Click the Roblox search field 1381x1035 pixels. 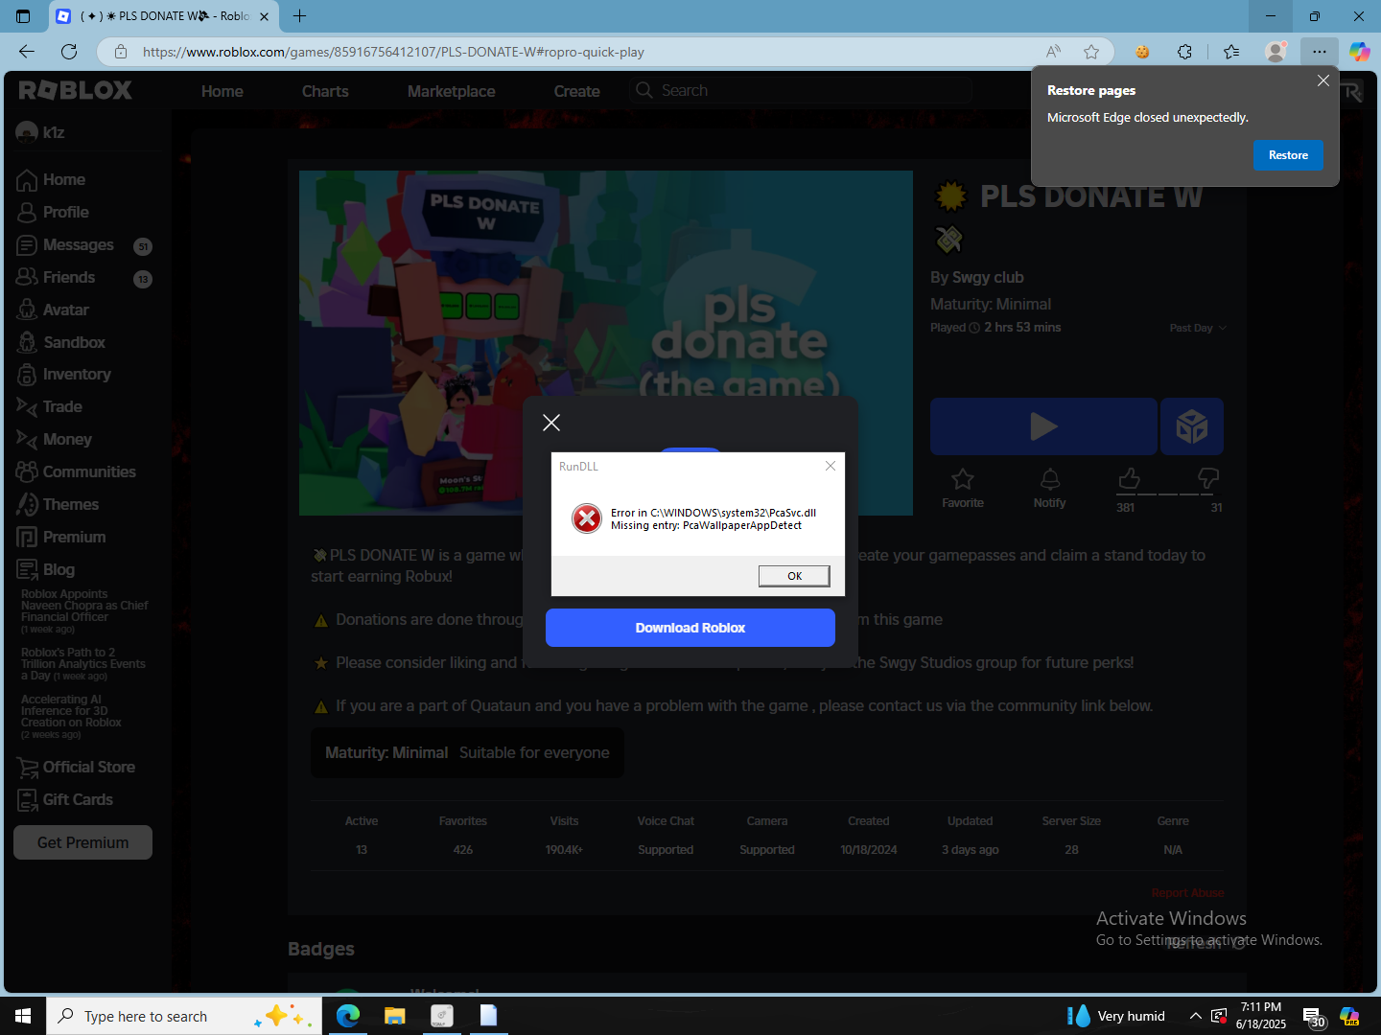coord(802,91)
